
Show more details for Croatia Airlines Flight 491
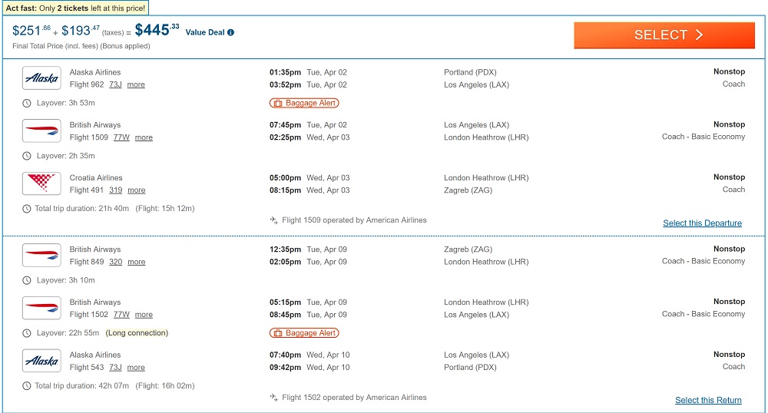pyautogui.click(x=136, y=190)
